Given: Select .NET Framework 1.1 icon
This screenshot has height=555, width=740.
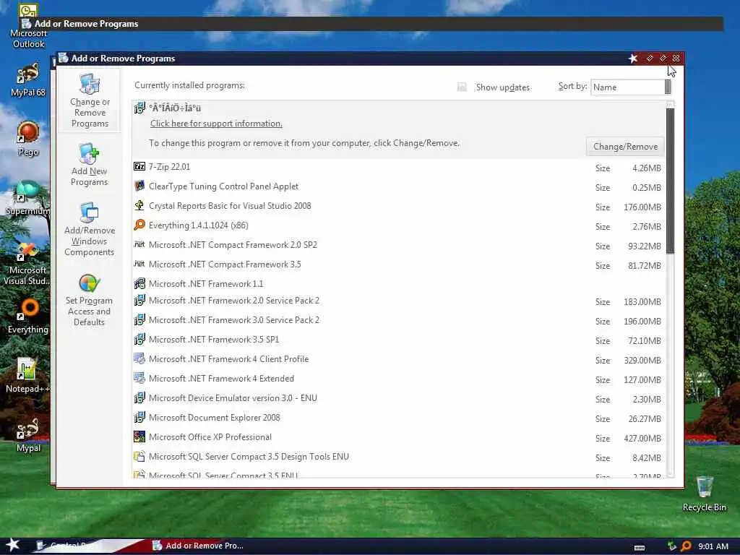Looking at the screenshot, I should click(x=139, y=283).
